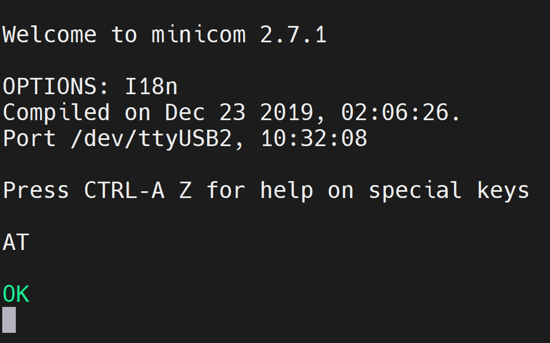Click the green OK response
Screen dimensions: 550x343
point(16,294)
